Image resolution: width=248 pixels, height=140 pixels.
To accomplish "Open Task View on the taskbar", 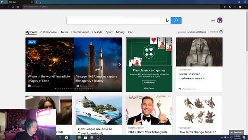I will (60, 137).
